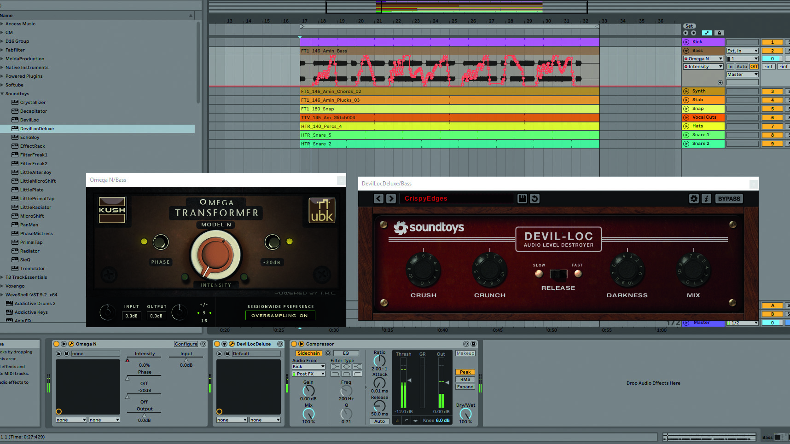Toggle the -20dB pad switch on Omega
790x444 pixels.
272,242
